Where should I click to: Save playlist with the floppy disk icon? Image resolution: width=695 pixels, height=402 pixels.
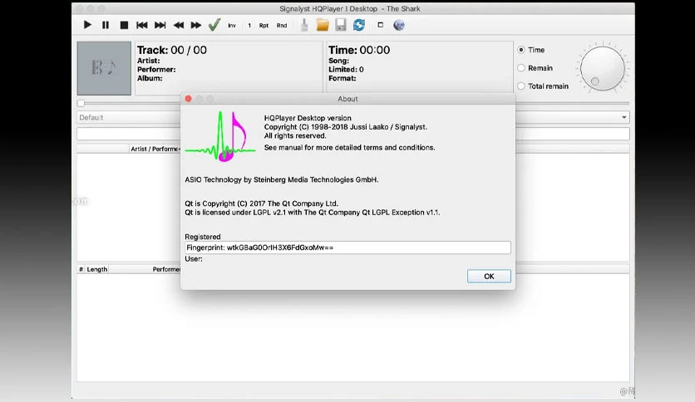[x=340, y=25]
